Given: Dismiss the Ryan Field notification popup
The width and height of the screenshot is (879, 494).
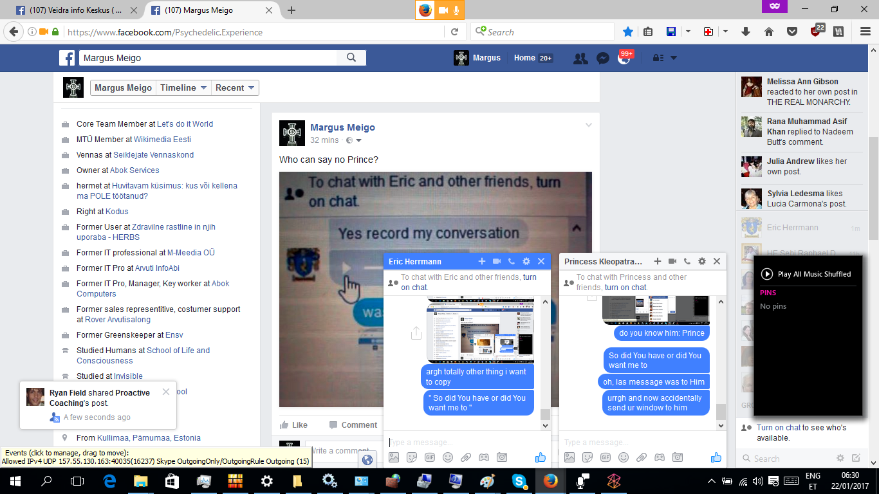Looking at the screenshot, I should click(x=166, y=391).
